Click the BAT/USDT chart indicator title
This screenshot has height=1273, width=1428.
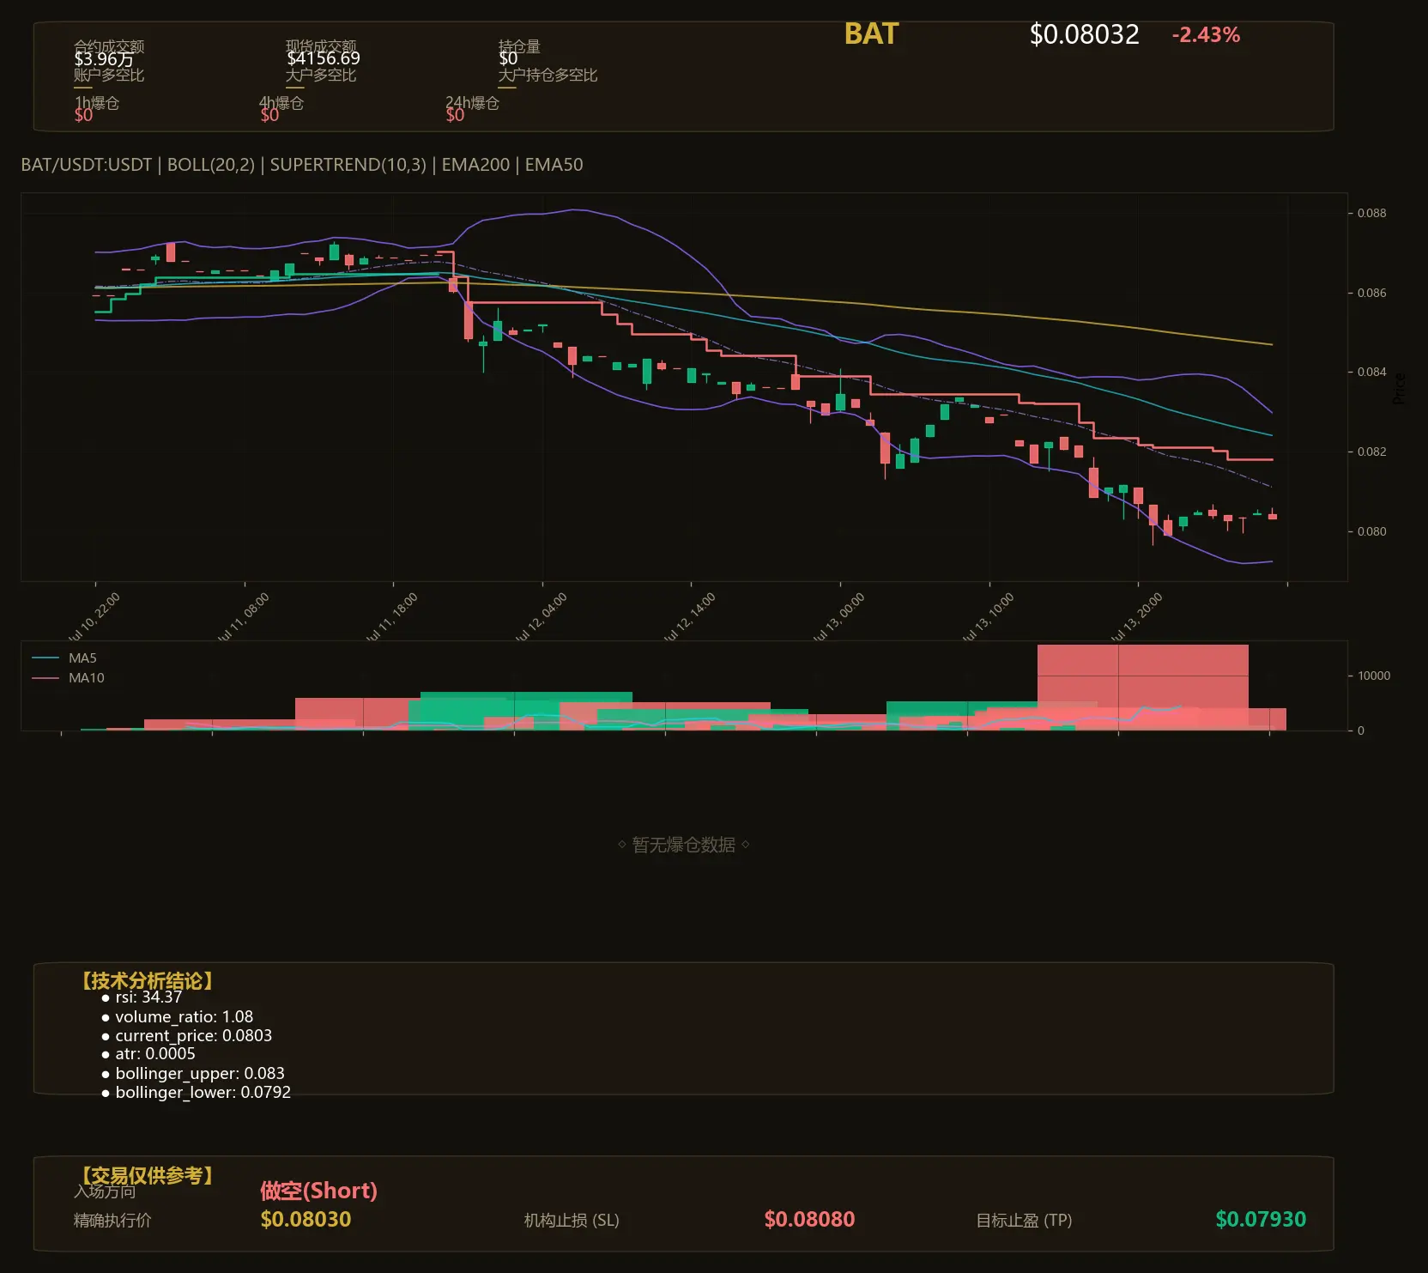click(x=302, y=165)
